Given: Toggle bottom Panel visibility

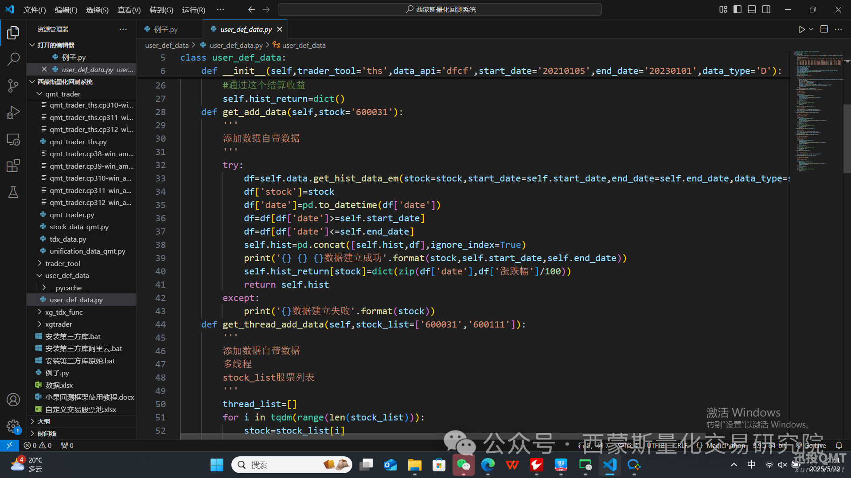Looking at the screenshot, I should tap(752, 9).
